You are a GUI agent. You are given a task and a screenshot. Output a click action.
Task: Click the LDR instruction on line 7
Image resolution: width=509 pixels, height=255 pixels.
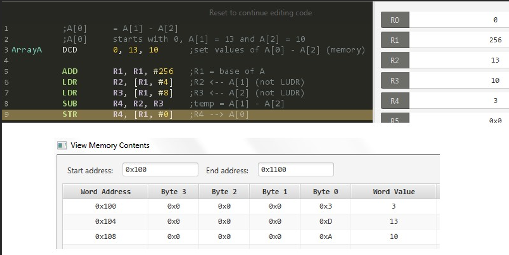point(70,93)
